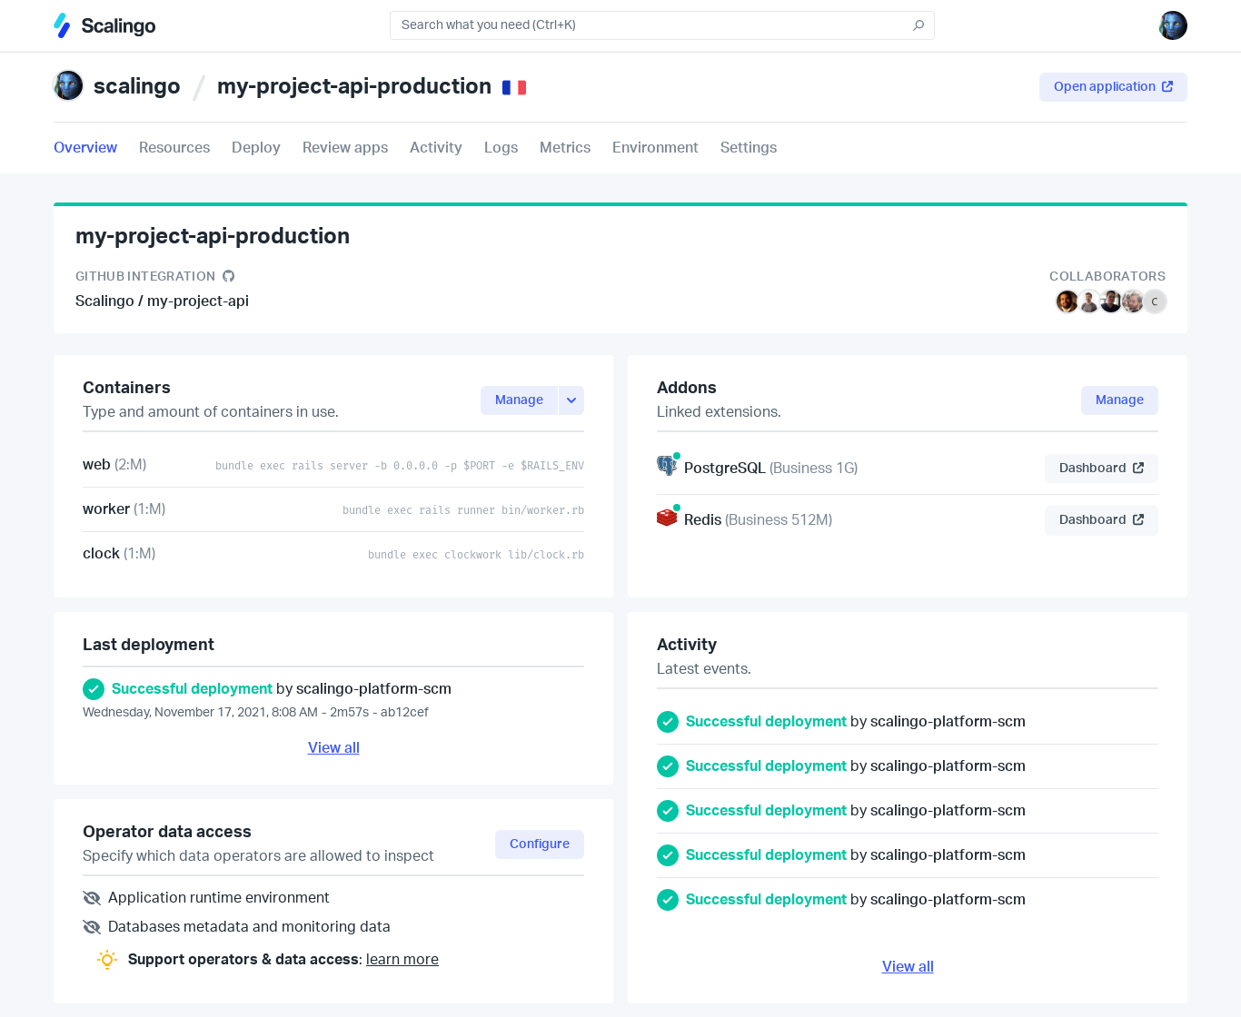Click the French flag region icon

(514, 87)
